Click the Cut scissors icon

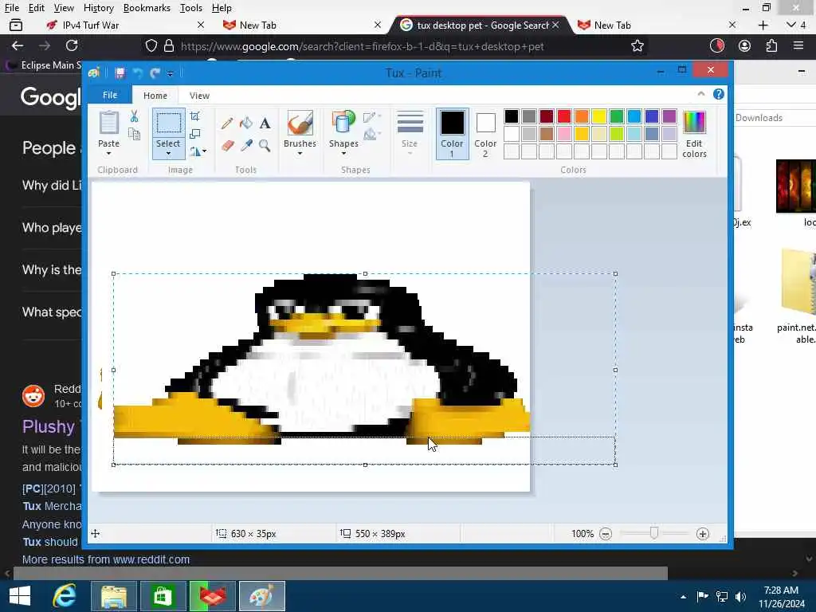coord(134,116)
